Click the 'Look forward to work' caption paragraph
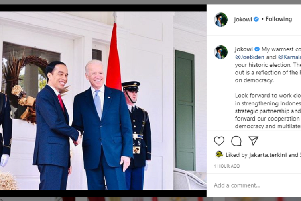 coord(268,111)
